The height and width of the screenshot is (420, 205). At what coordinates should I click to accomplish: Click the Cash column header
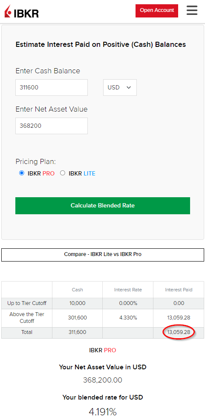(x=78, y=290)
